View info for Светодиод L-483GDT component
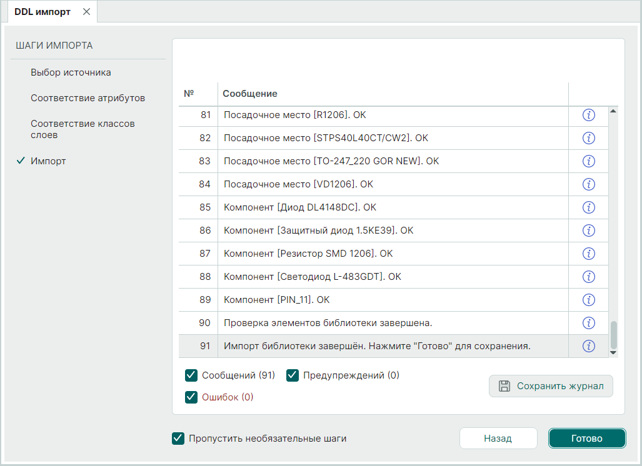Image resolution: width=642 pixels, height=466 pixels. coord(588,277)
